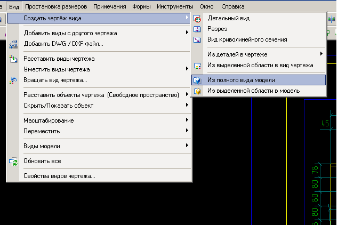Open the 'Справка' menu
The height and width of the screenshot is (226, 338).
point(232,7)
